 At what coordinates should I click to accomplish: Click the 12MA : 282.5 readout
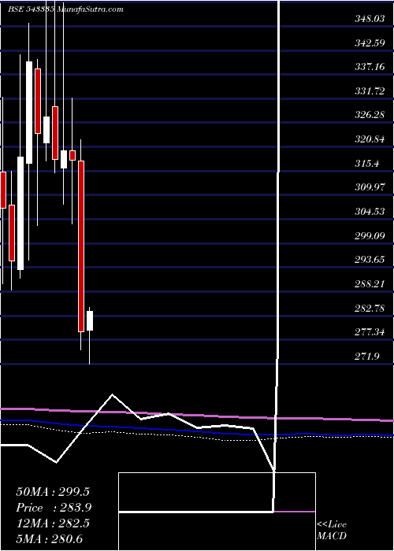[x=53, y=523]
